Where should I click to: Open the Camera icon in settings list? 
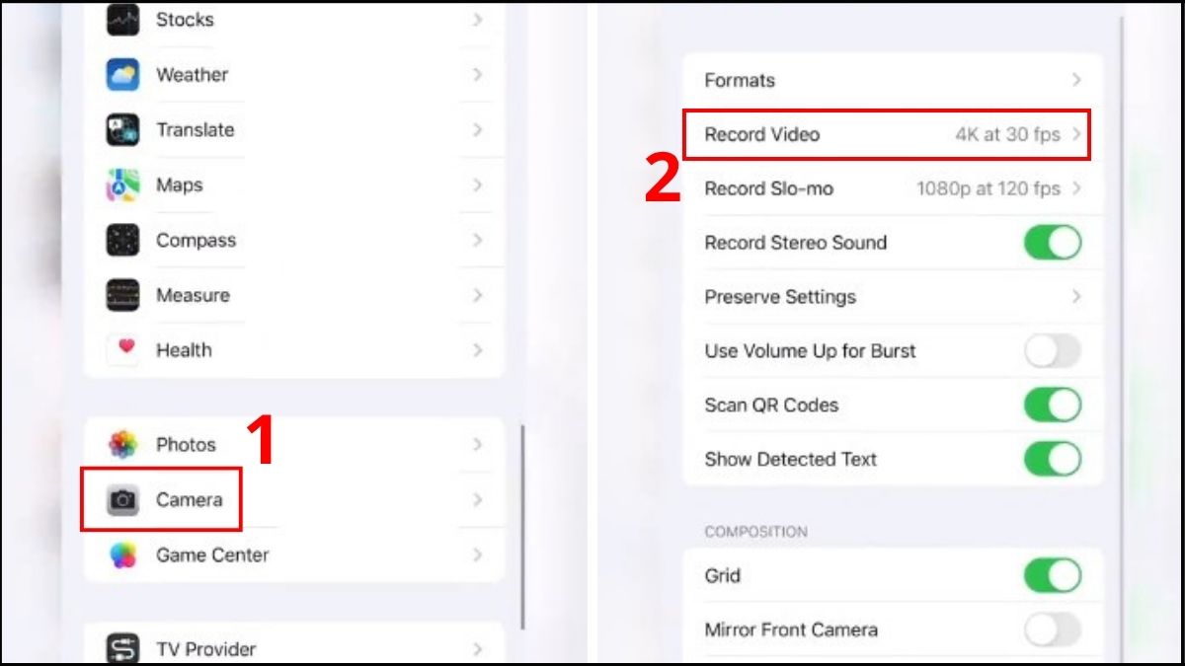[123, 500]
